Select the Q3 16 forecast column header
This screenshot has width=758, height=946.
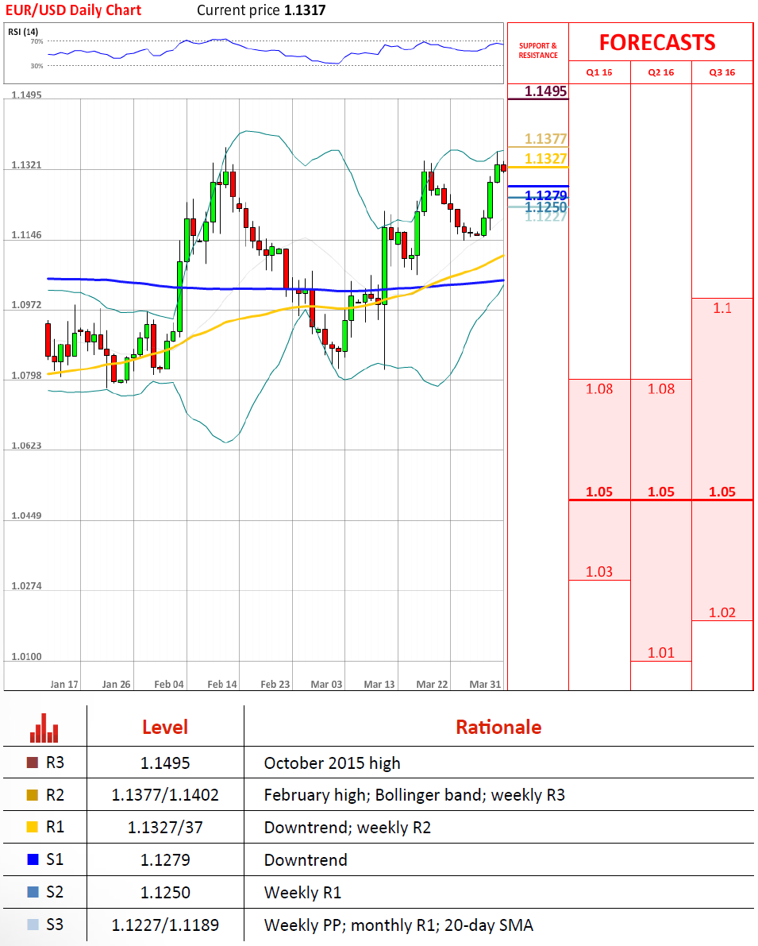(x=721, y=72)
